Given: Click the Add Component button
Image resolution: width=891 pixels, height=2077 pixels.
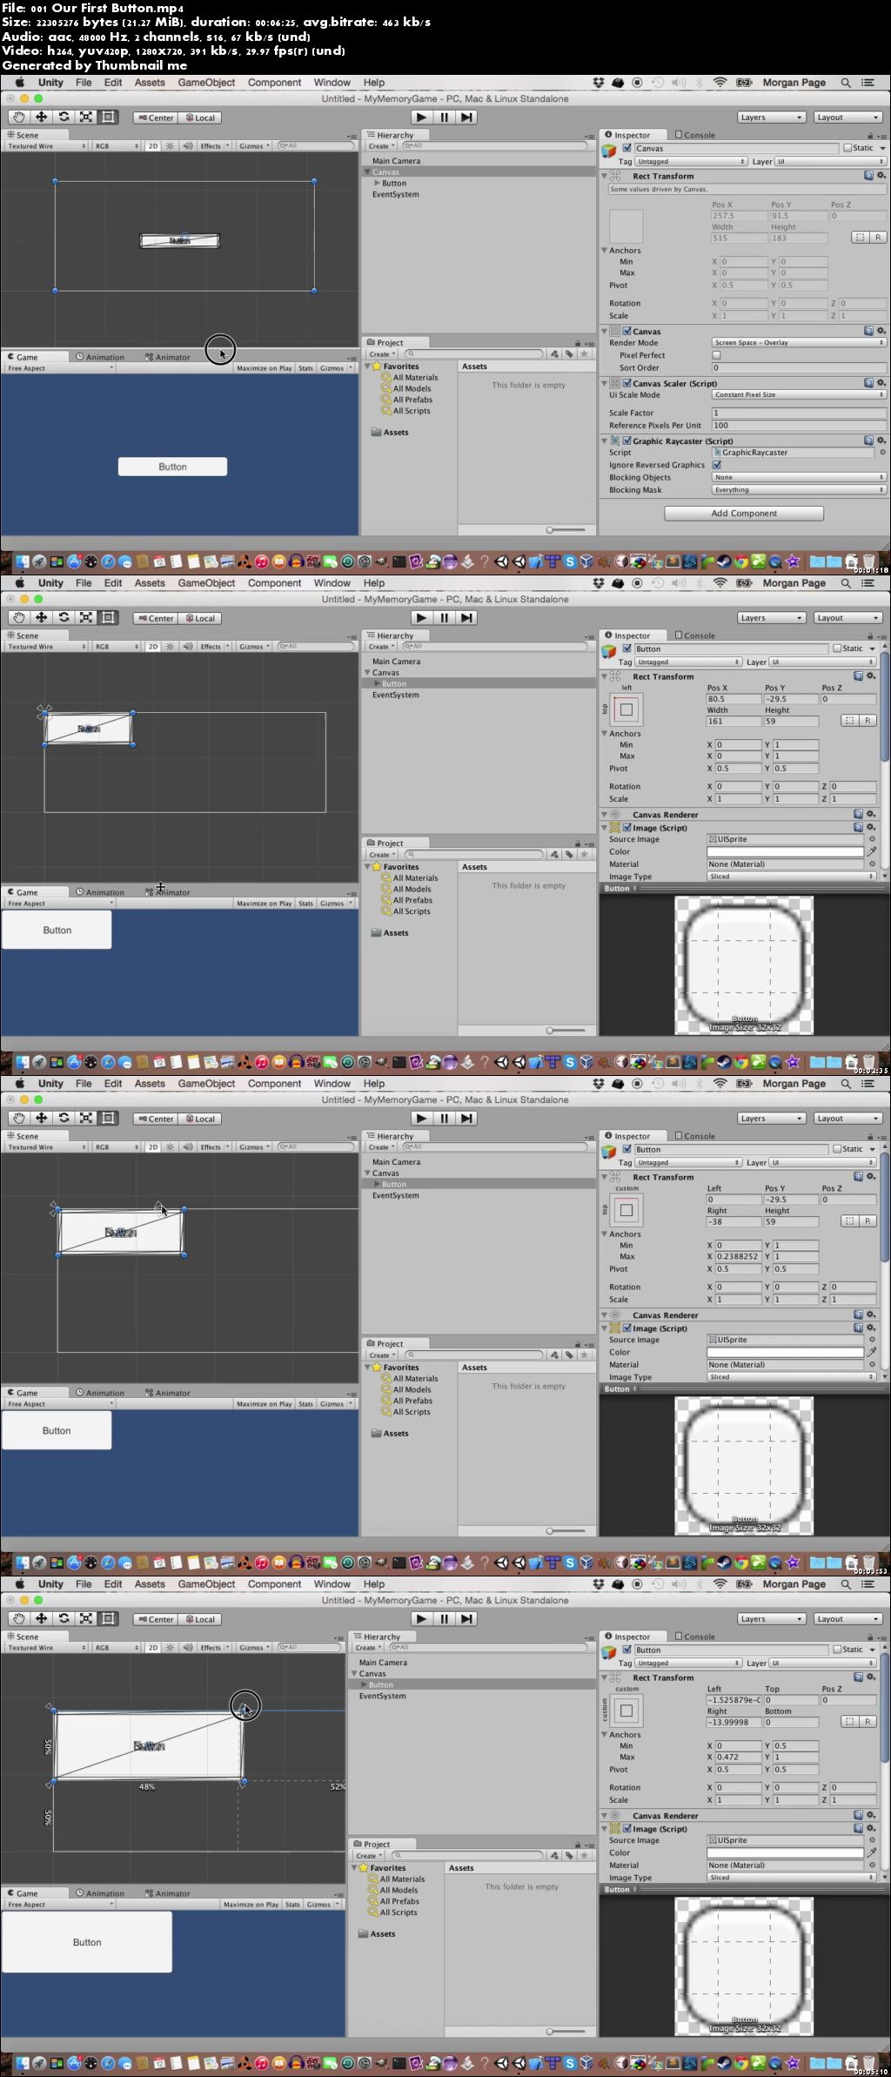Looking at the screenshot, I should [x=744, y=514].
